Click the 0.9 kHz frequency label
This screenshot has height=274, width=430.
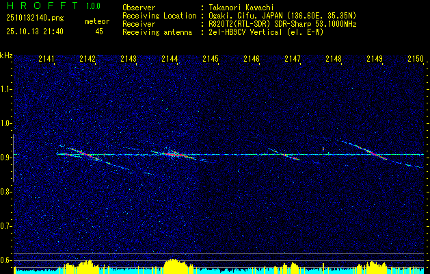point(6,158)
